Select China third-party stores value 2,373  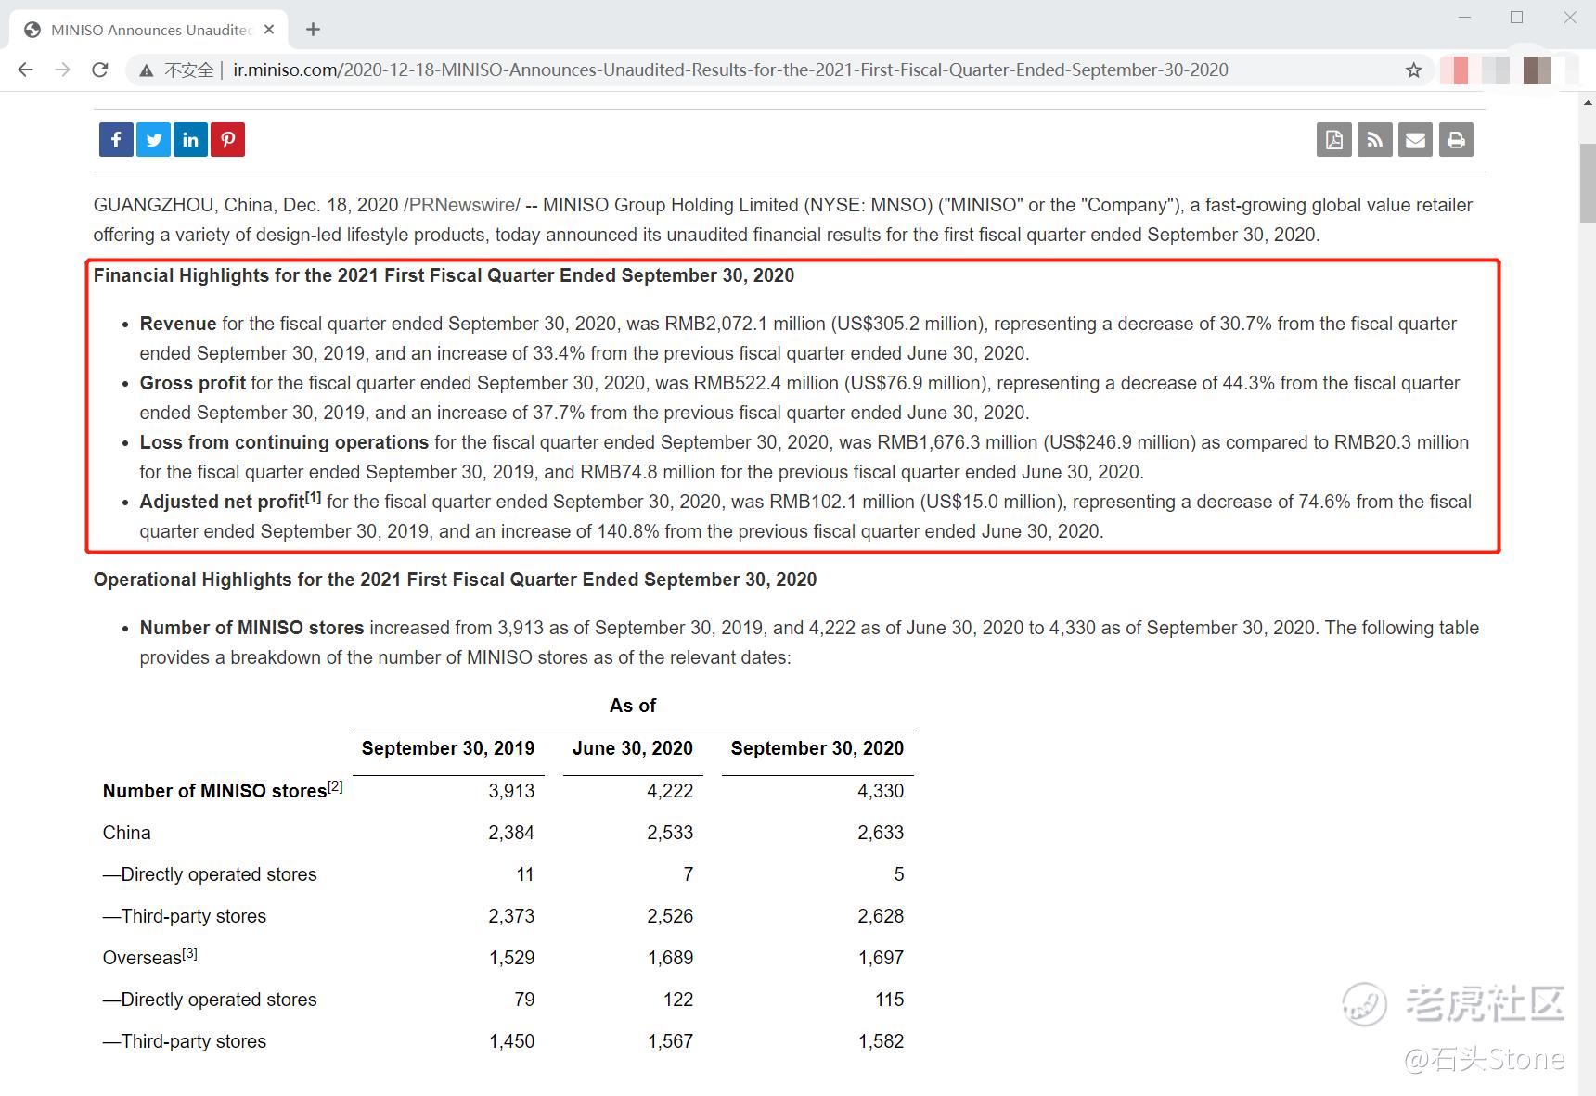click(x=511, y=916)
